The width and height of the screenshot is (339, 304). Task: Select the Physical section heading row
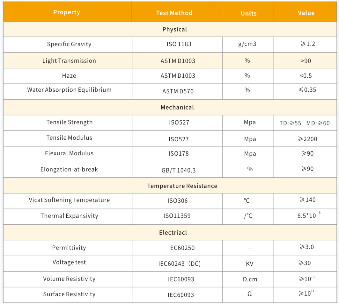tap(174, 29)
